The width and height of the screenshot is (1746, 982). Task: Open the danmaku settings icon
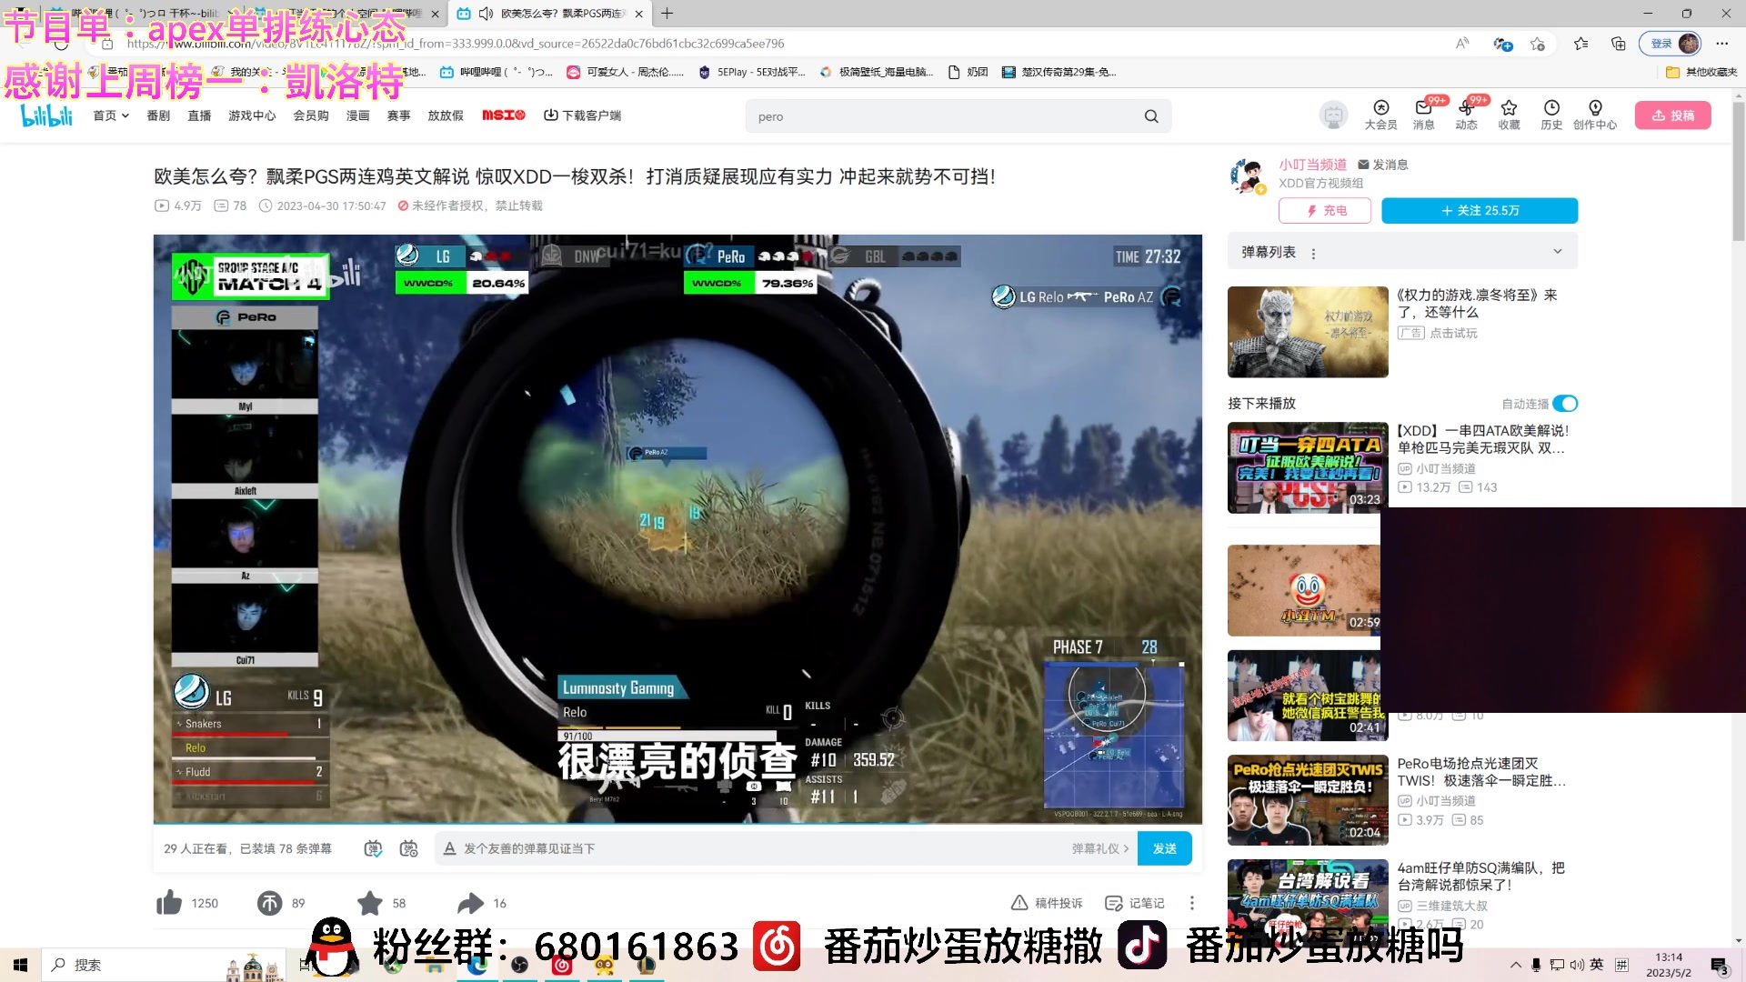coord(409,848)
